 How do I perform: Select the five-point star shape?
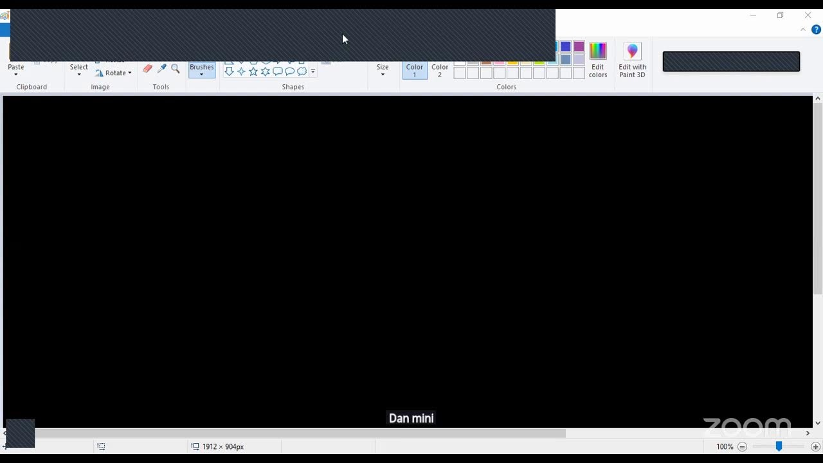click(x=253, y=71)
